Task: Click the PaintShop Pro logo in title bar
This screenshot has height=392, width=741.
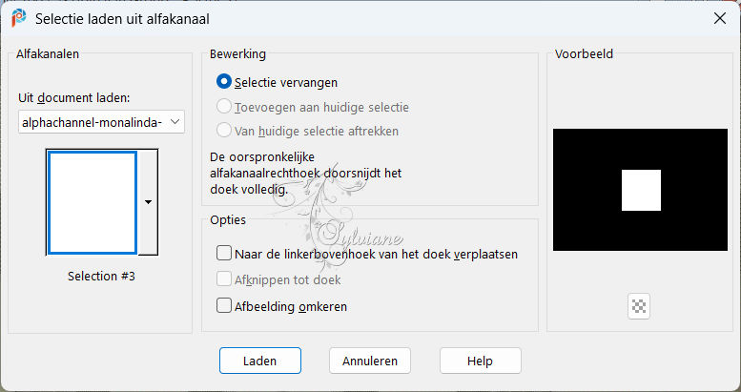Action: pos(19,18)
